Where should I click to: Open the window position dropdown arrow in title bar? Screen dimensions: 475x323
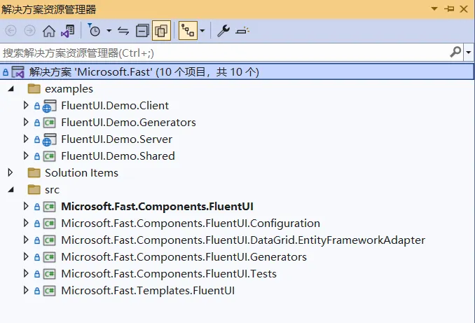coord(434,9)
